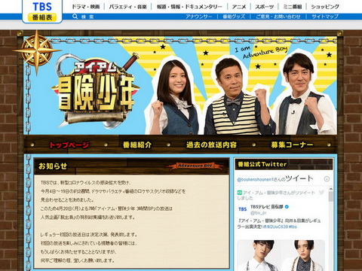Open the @tbs_pr handle
This screenshot has width=362, height=271.
tap(258, 213)
